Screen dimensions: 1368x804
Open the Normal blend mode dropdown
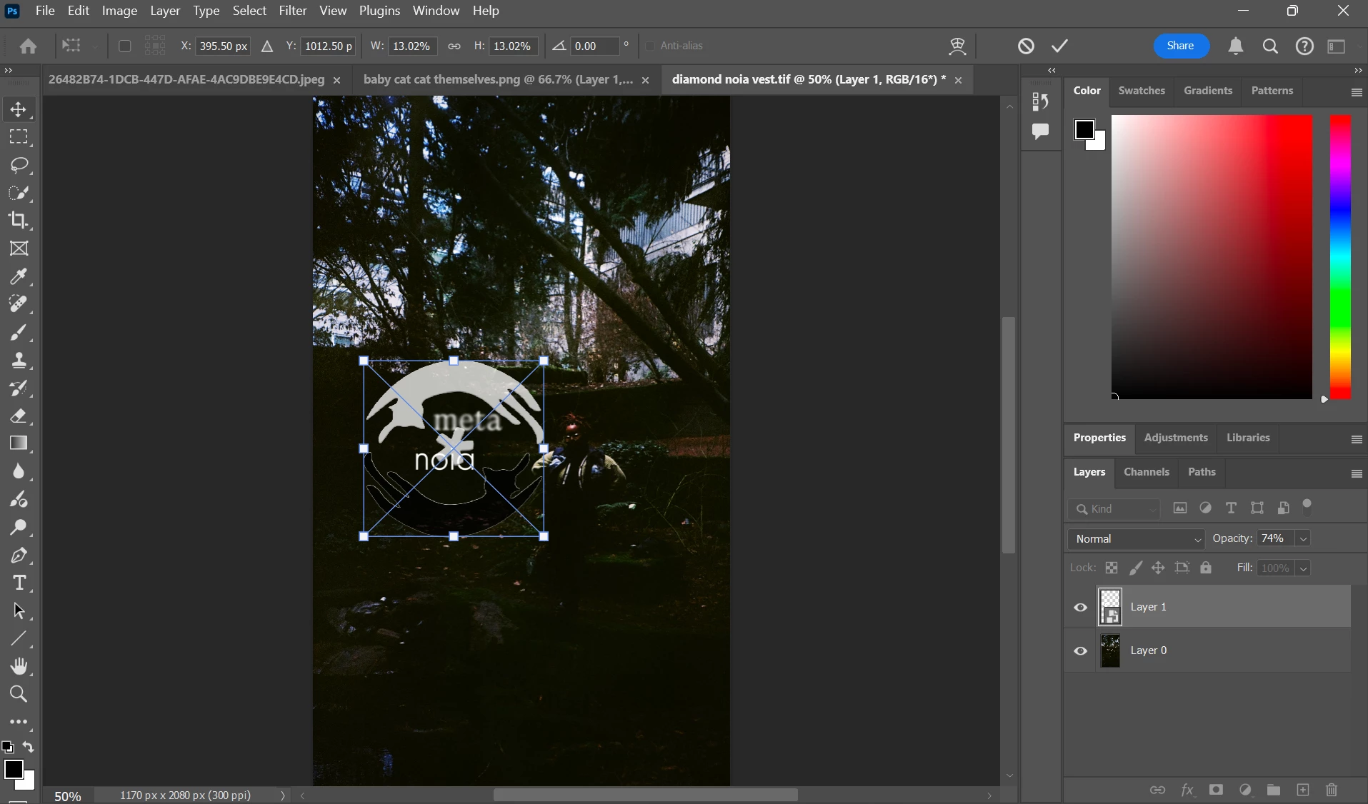click(x=1137, y=539)
